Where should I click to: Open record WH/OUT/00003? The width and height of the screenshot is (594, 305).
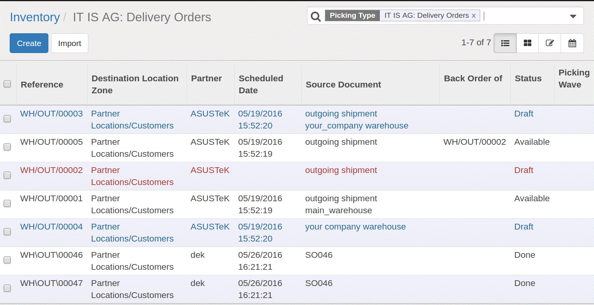tap(52, 114)
